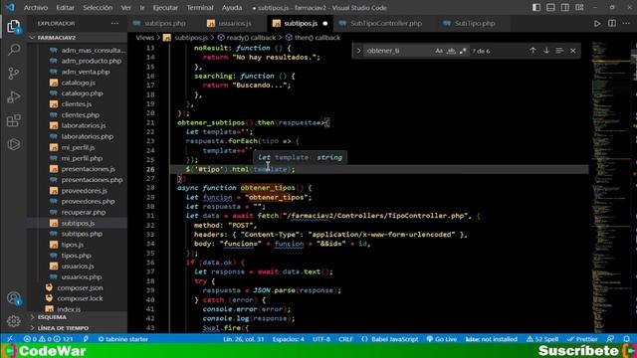Image resolution: width=637 pixels, height=358 pixels.
Task: Click the feedback icon in status bar
Action: pyautogui.click(x=610, y=339)
